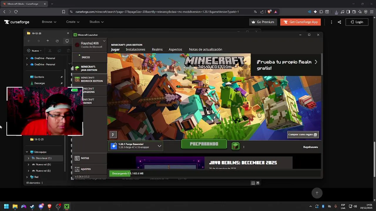Expand Raysha2406 account dropdown
Viewport: 376px width, 211px height.
[104, 41]
